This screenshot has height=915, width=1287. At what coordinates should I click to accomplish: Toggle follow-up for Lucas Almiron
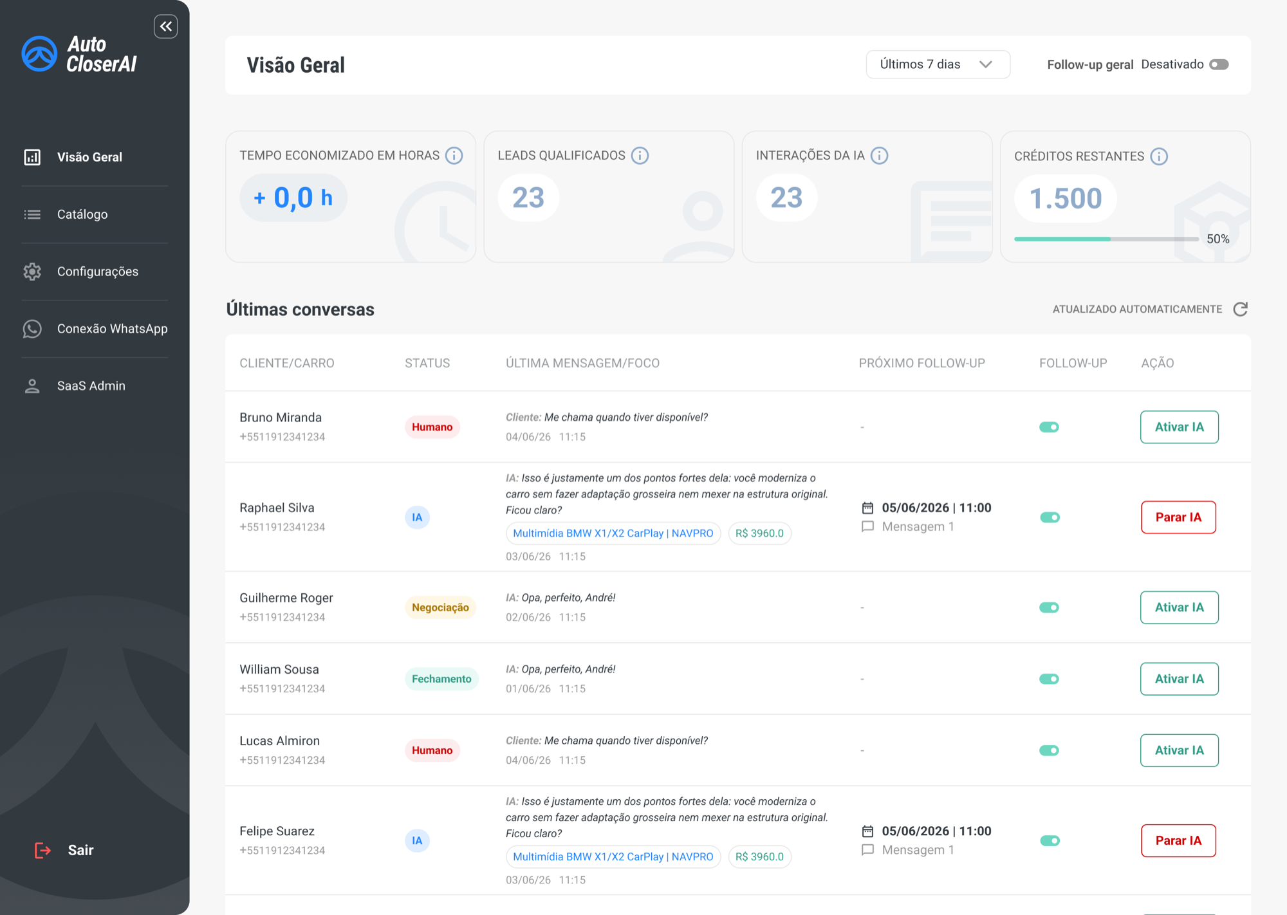(x=1049, y=750)
